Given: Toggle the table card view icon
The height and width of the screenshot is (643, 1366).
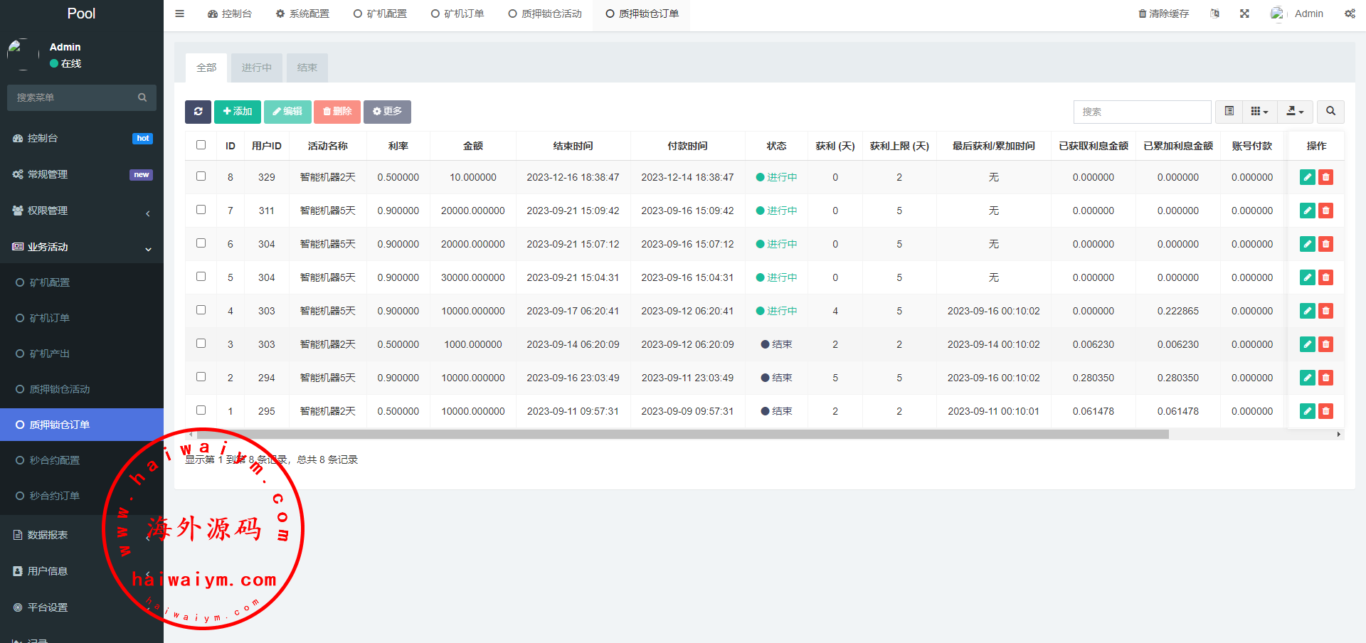Looking at the screenshot, I should 1229,112.
